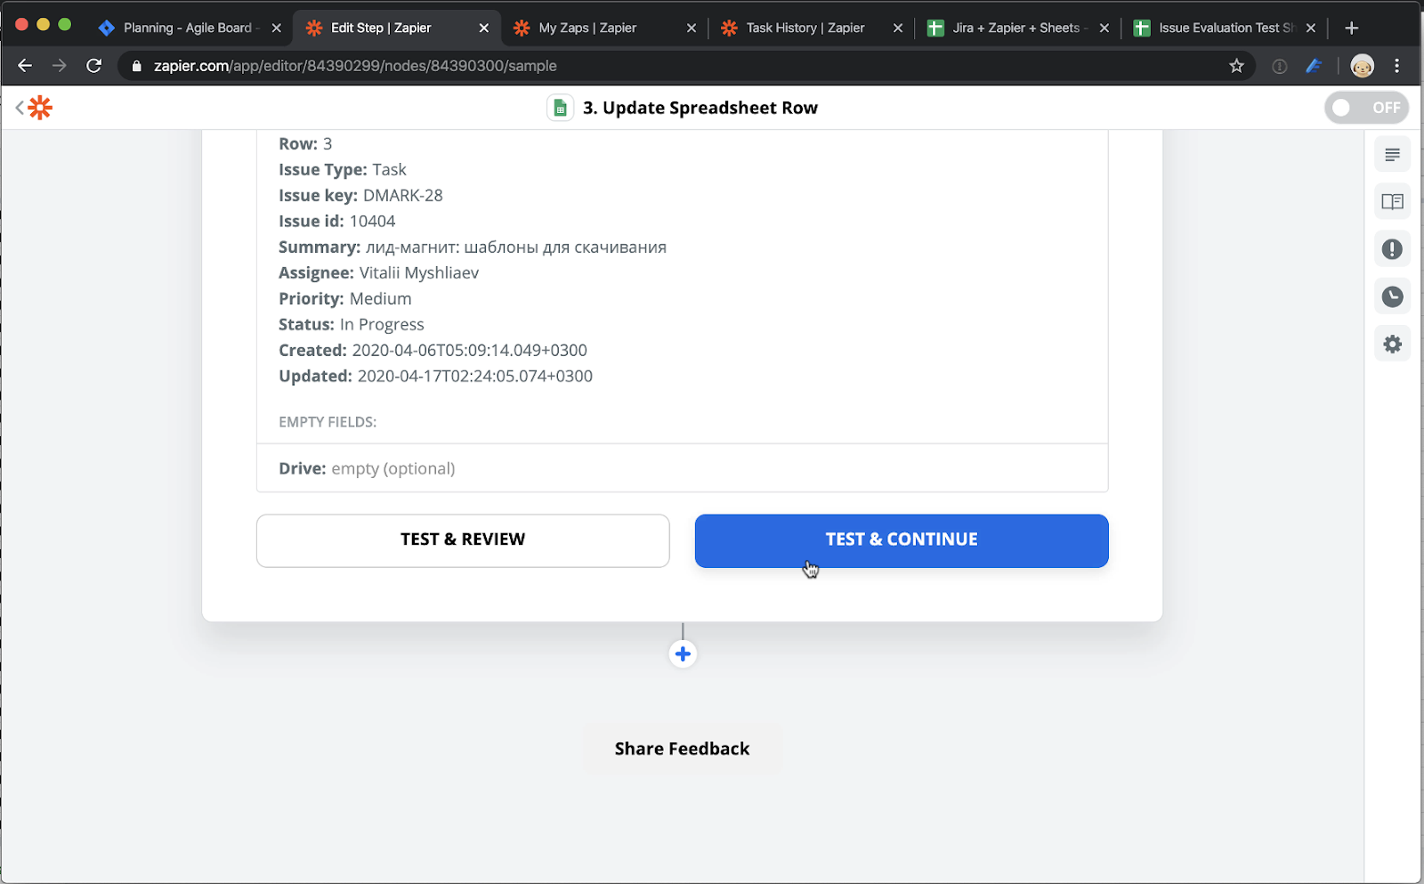Reload the page with the refresh icon
Image resolution: width=1424 pixels, height=884 pixels.
pos(93,66)
